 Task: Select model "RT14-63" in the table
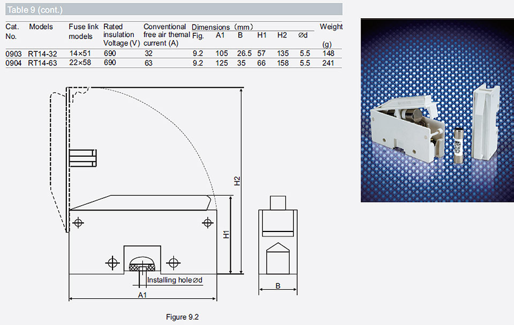(43, 63)
